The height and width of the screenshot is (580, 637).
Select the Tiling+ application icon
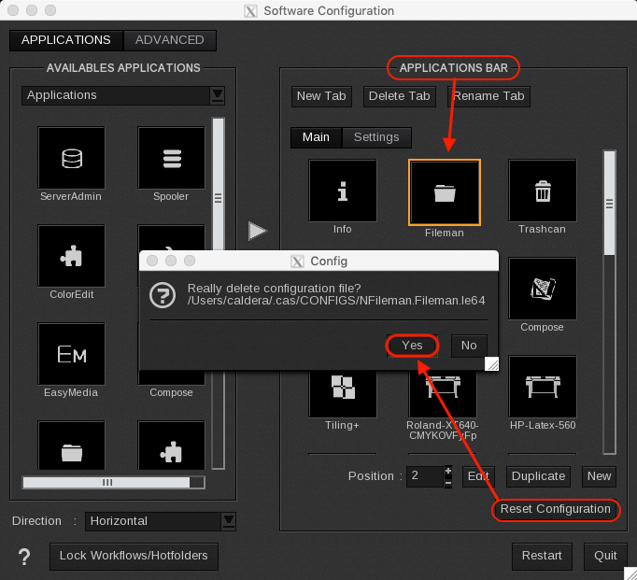click(x=343, y=393)
